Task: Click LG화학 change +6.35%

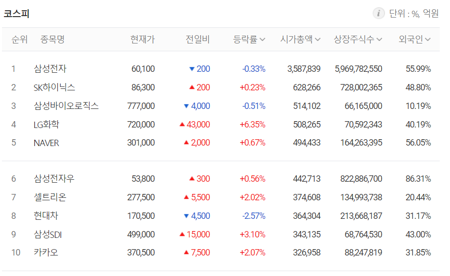Action: pyautogui.click(x=252, y=125)
